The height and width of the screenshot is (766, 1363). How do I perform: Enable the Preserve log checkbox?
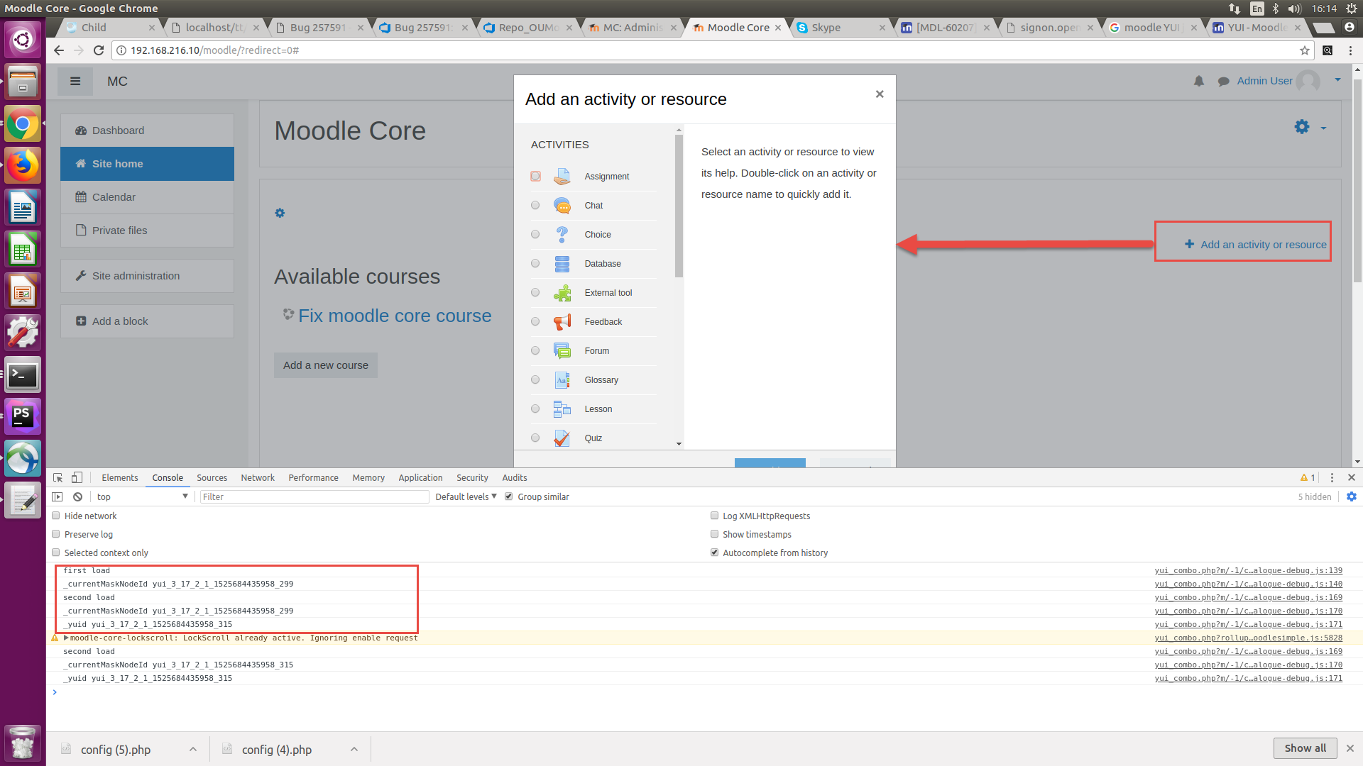(56, 534)
